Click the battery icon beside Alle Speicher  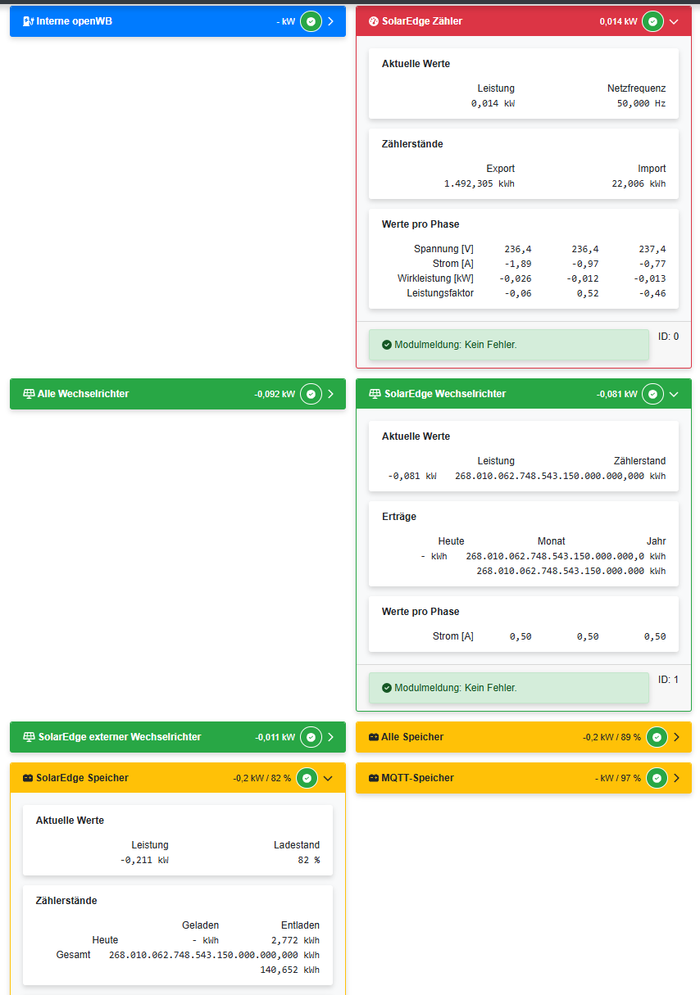pyautogui.click(x=374, y=737)
